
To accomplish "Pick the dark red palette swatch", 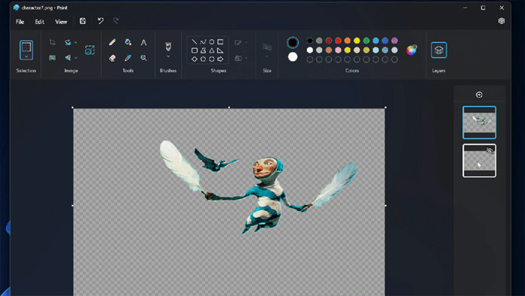I will click(328, 41).
